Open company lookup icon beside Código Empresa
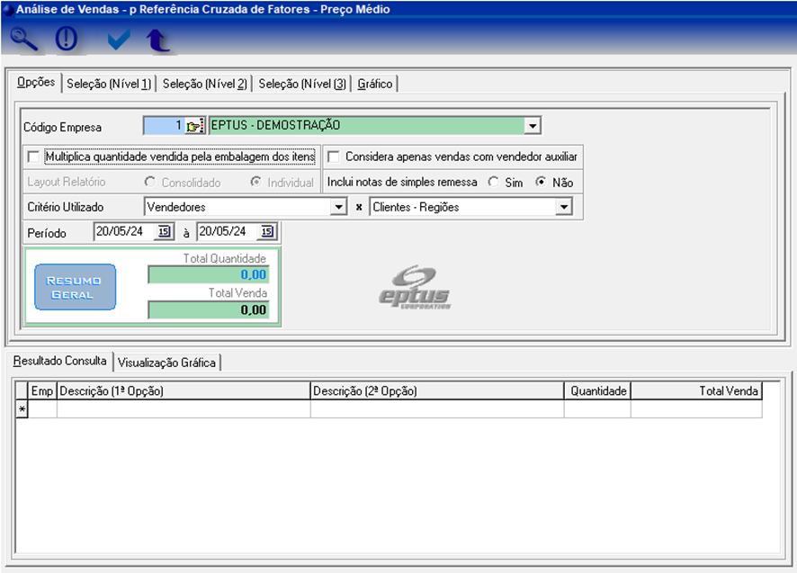This screenshot has width=797, height=573. pyautogui.click(x=195, y=126)
